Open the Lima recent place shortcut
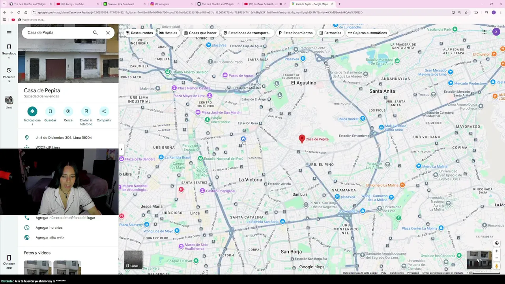The image size is (505, 284). pyautogui.click(x=9, y=102)
